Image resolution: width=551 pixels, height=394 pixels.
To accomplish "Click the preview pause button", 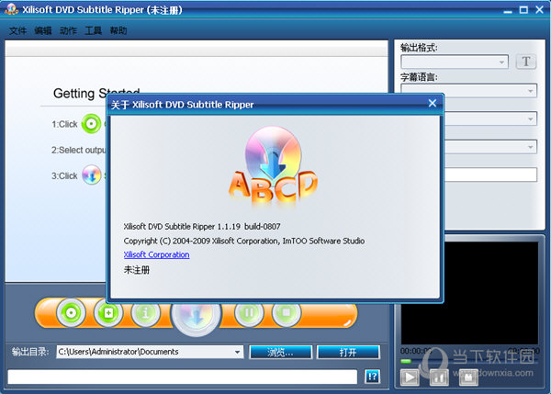I will (x=439, y=377).
